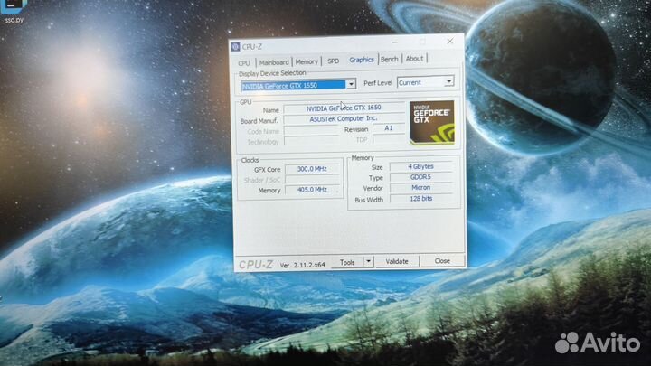Close the CPU-Z window with the X
Screen dimensions: 651x366
coord(450,41)
